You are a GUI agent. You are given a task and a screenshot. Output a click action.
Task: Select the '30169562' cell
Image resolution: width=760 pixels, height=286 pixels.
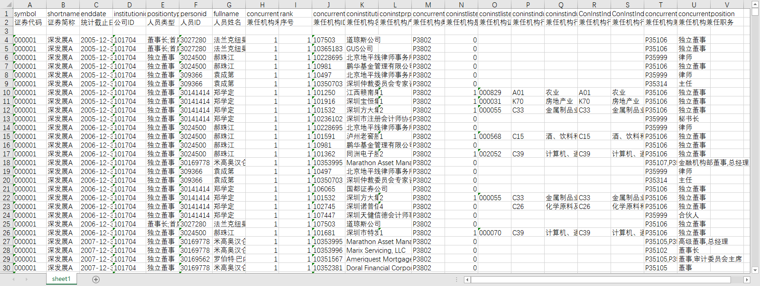tap(196, 259)
